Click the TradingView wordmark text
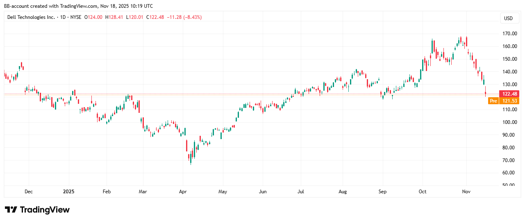 [45, 210]
